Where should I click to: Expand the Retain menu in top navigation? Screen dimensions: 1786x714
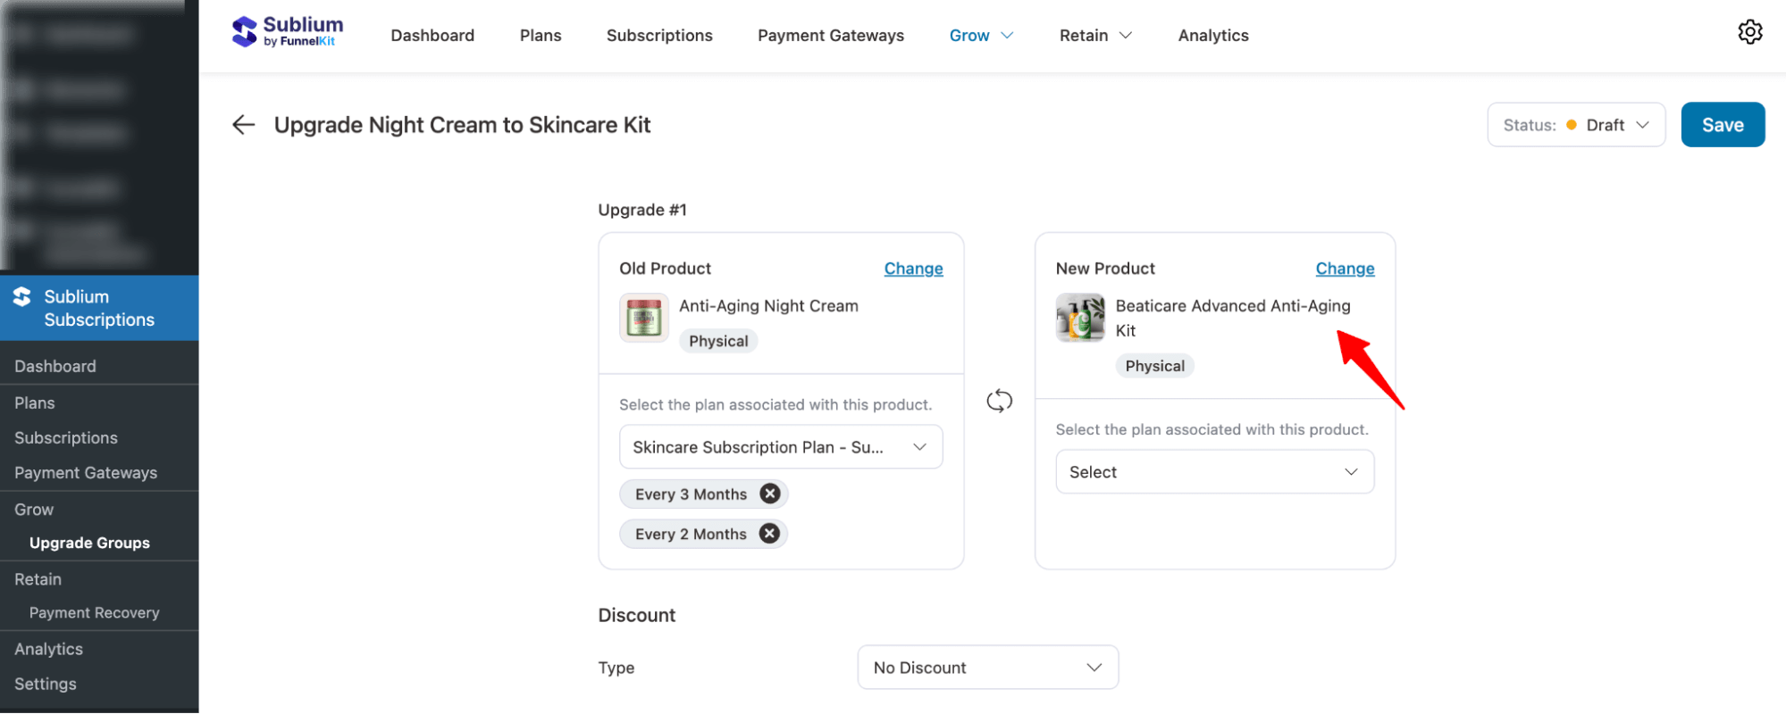coord(1095,36)
